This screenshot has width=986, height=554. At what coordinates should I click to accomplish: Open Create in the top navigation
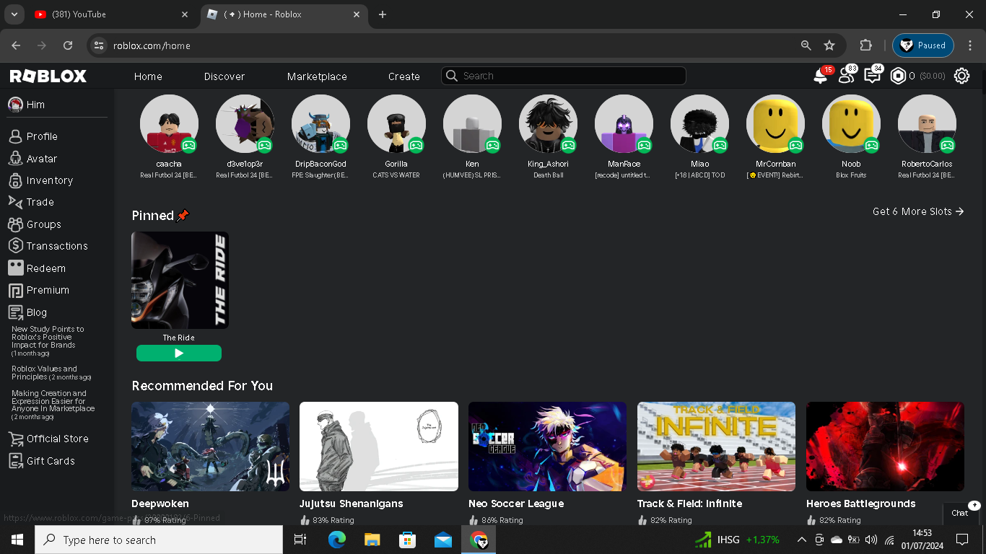(x=404, y=76)
